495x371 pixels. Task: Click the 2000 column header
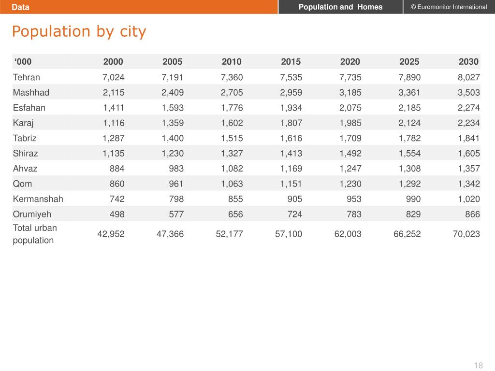113,61
